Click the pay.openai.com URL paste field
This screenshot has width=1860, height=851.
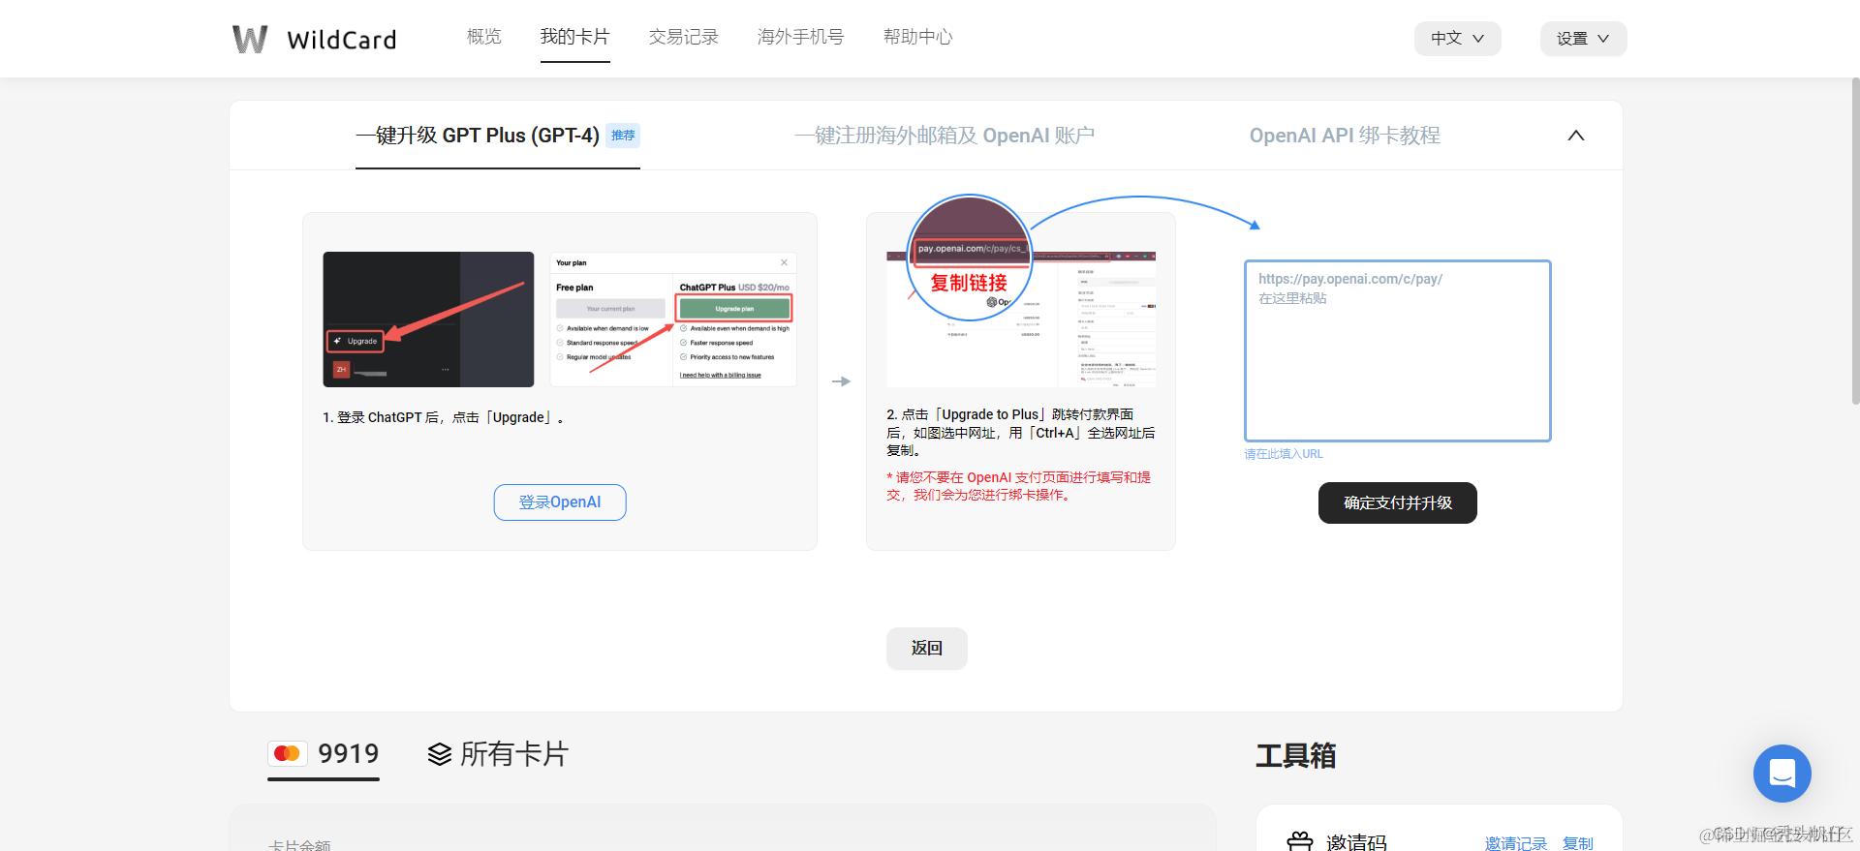click(1397, 350)
